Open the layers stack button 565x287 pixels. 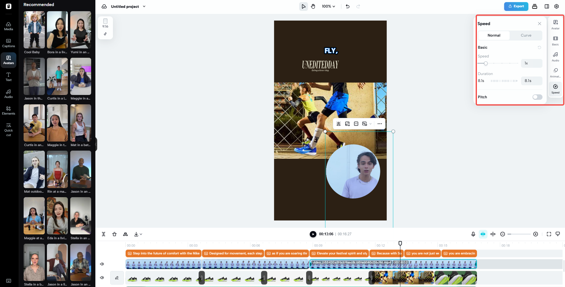(535, 6)
